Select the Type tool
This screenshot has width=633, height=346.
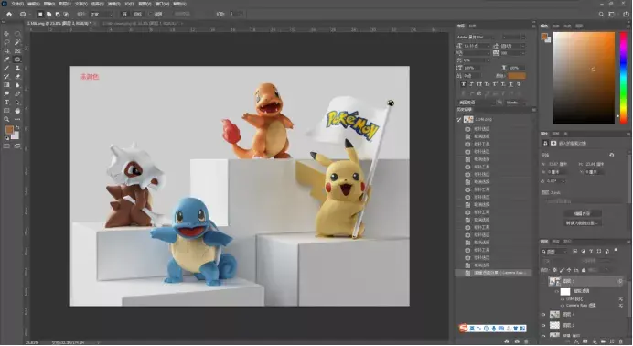[6, 103]
